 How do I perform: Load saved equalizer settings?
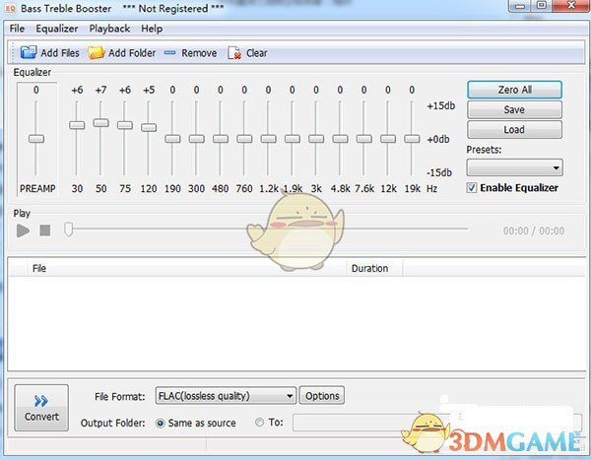click(x=514, y=130)
